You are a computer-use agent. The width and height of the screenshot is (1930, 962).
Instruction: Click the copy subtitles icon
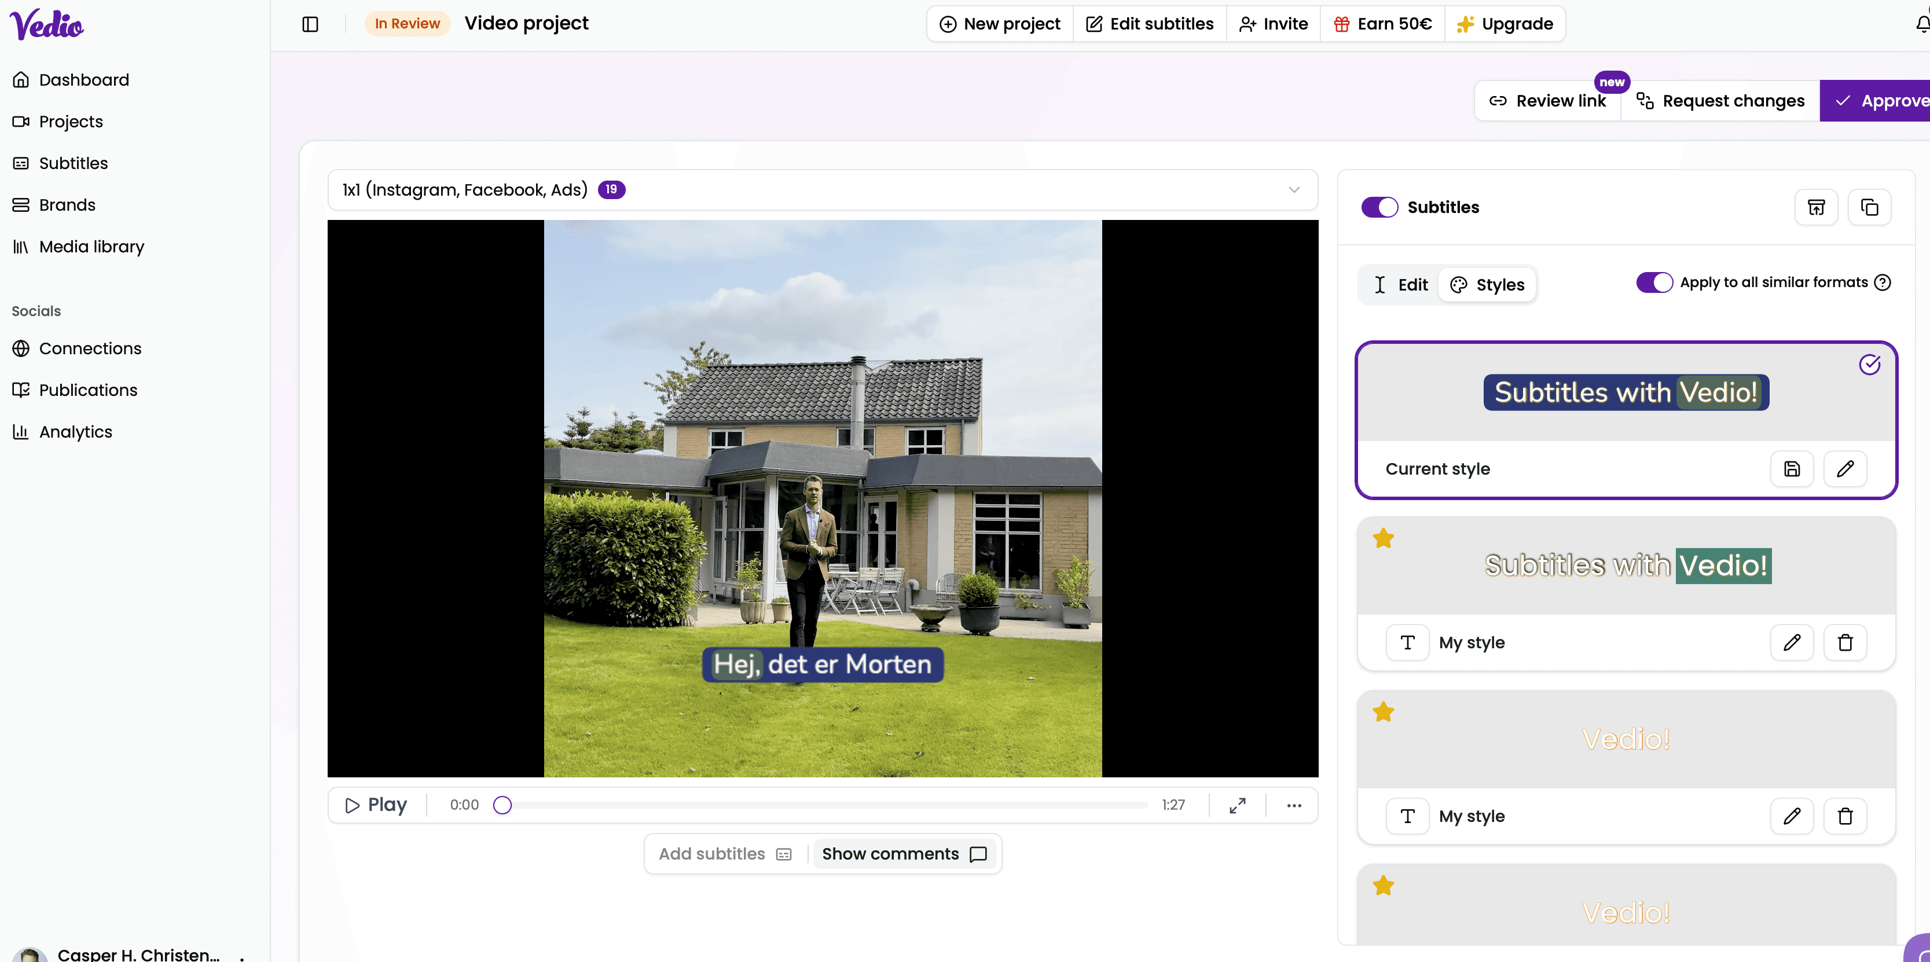click(x=1869, y=208)
